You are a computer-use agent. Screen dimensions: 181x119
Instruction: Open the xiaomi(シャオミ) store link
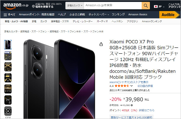point(129,82)
